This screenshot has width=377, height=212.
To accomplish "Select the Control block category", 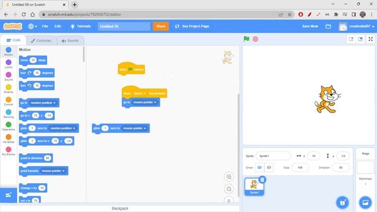I will click(x=8, y=101).
